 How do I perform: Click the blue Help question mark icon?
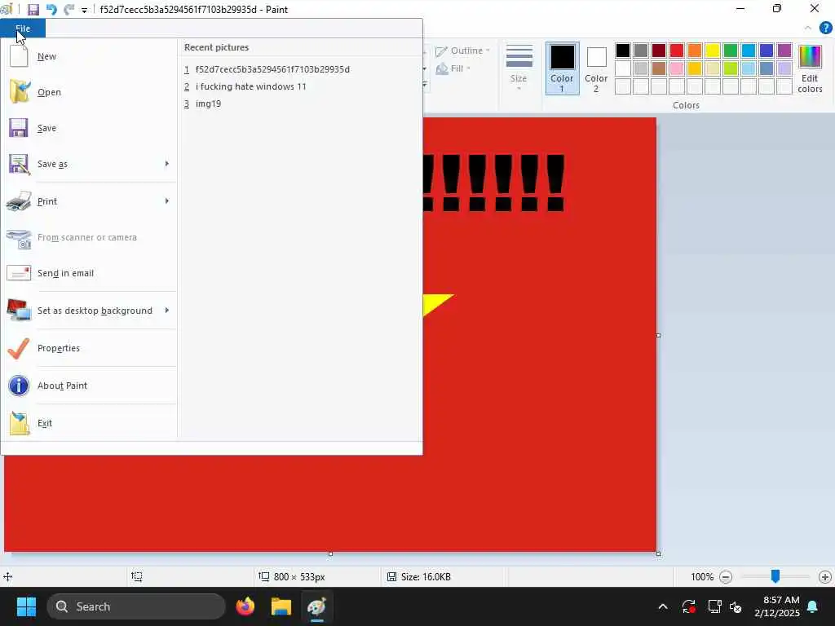tap(825, 28)
